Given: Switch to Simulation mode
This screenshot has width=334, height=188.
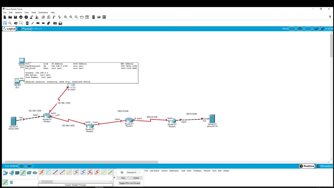Looking at the screenshot, I should (x=324, y=166).
